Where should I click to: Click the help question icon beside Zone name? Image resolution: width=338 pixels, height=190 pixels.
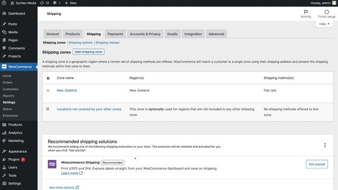point(48,78)
